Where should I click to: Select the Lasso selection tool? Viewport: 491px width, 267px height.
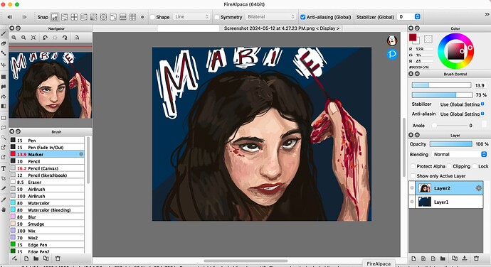[x=4, y=128]
